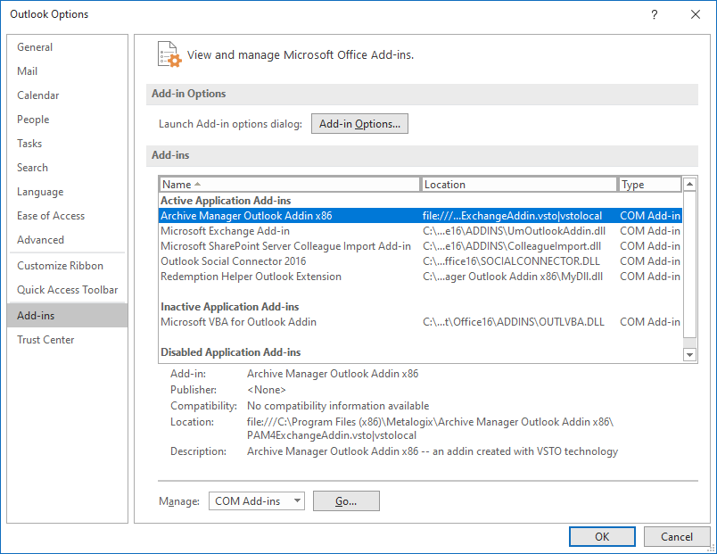This screenshot has width=717, height=554.
Task: Sort add-ins by Type column header
Action: [650, 185]
